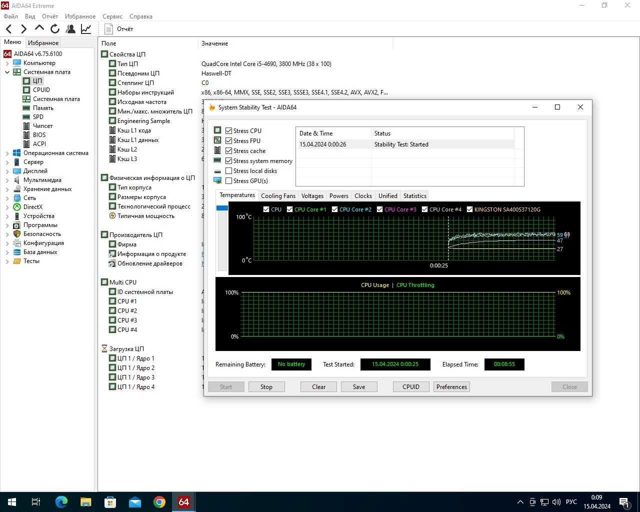Click the Значение column header

click(x=214, y=43)
